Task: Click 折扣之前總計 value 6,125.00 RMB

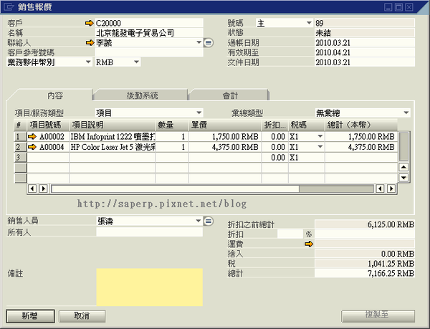Action: 365,224
